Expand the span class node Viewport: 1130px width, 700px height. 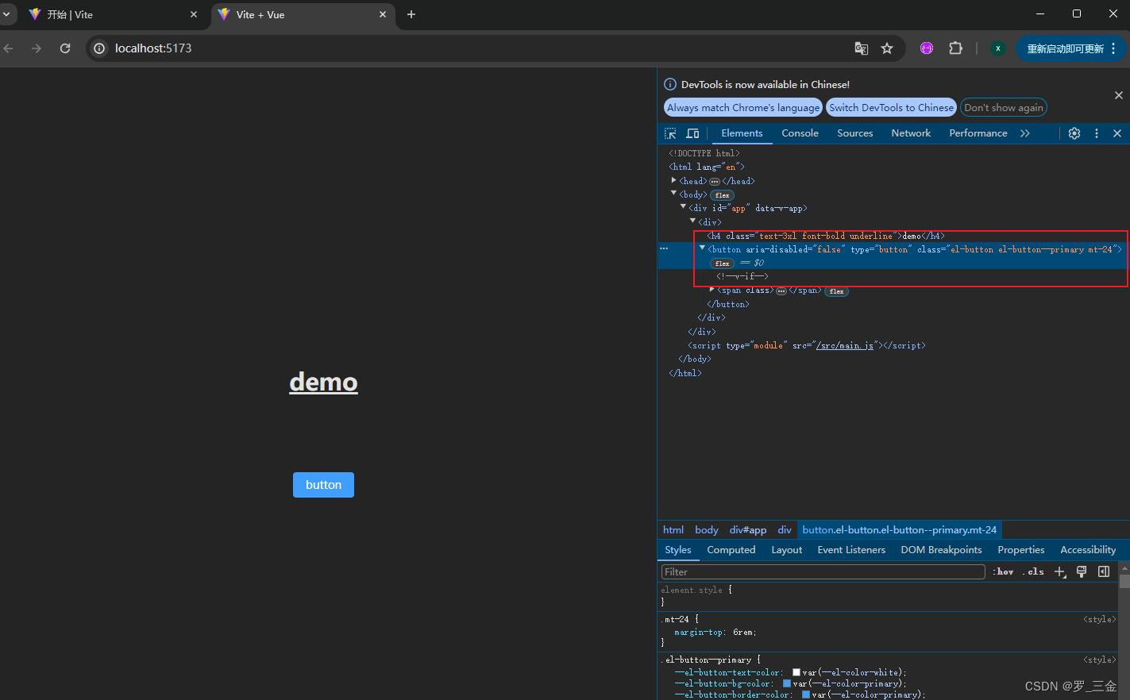(x=712, y=290)
